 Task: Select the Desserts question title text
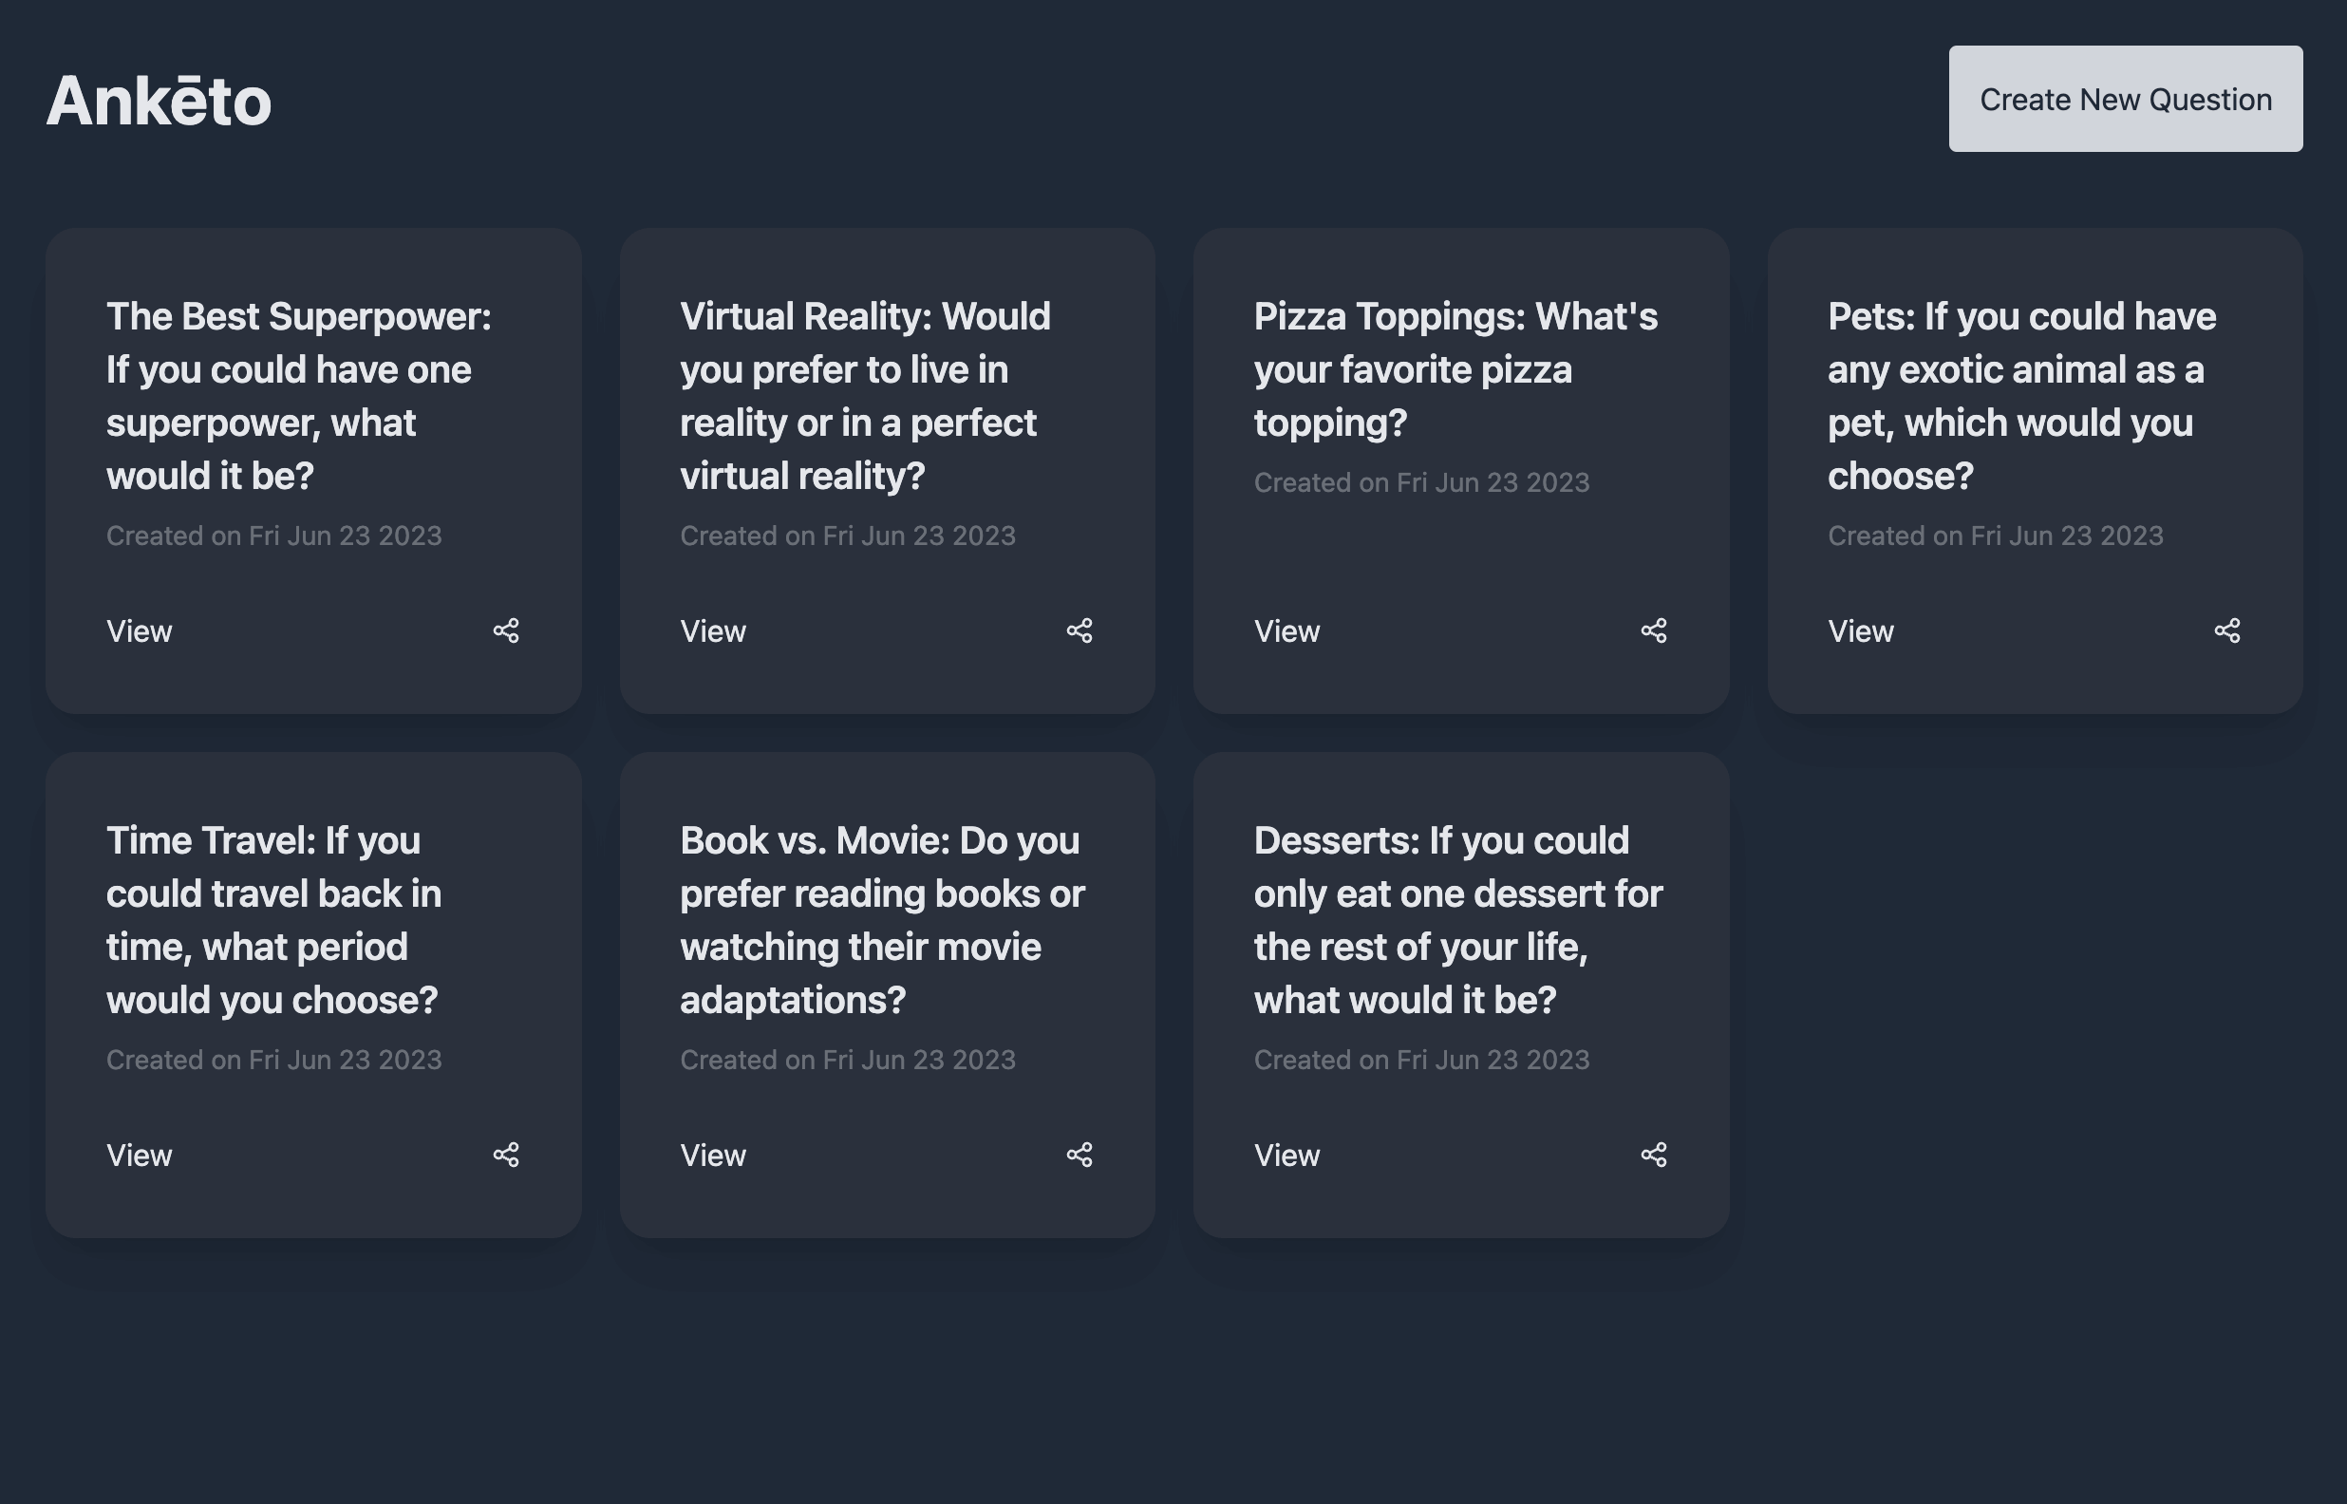(1457, 920)
